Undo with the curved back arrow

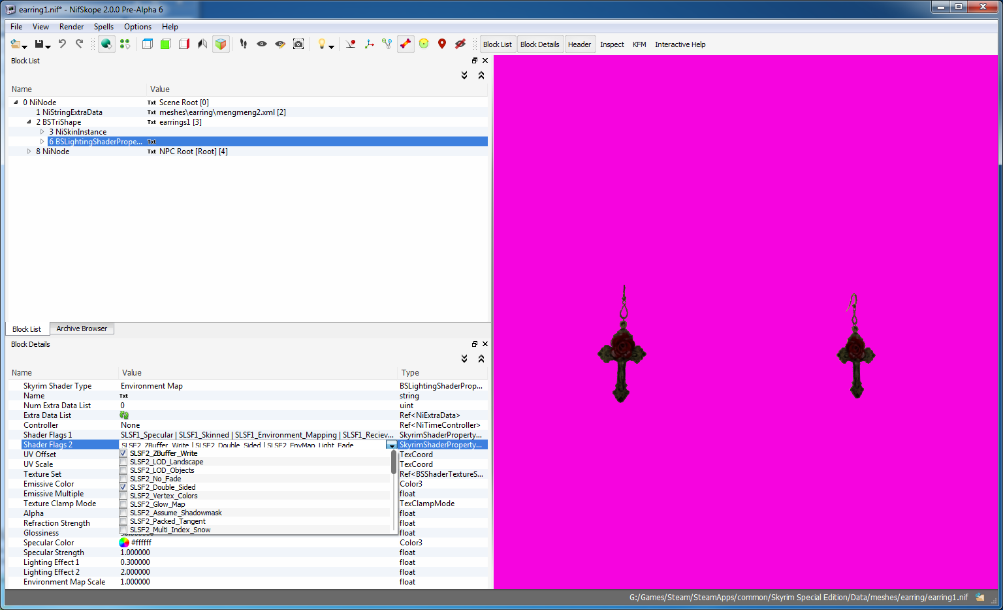coord(62,44)
